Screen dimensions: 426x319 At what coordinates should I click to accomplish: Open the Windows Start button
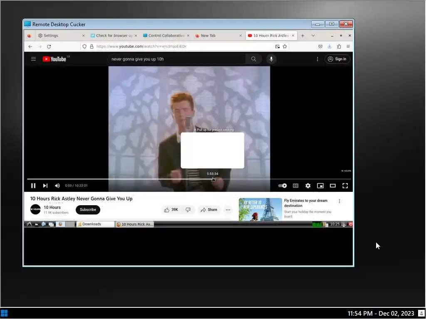4,313
